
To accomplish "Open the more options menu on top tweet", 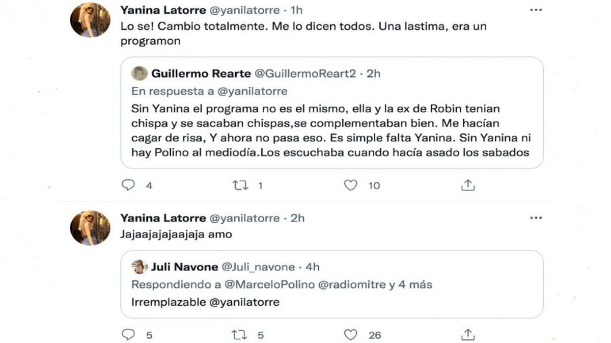I will [x=536, y=9].
